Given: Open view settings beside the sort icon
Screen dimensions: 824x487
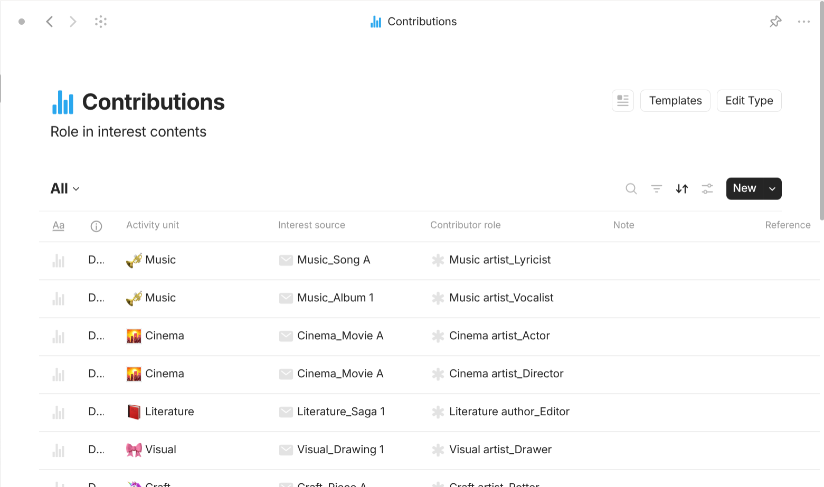Looking at the screenshot, I should 707,188.
